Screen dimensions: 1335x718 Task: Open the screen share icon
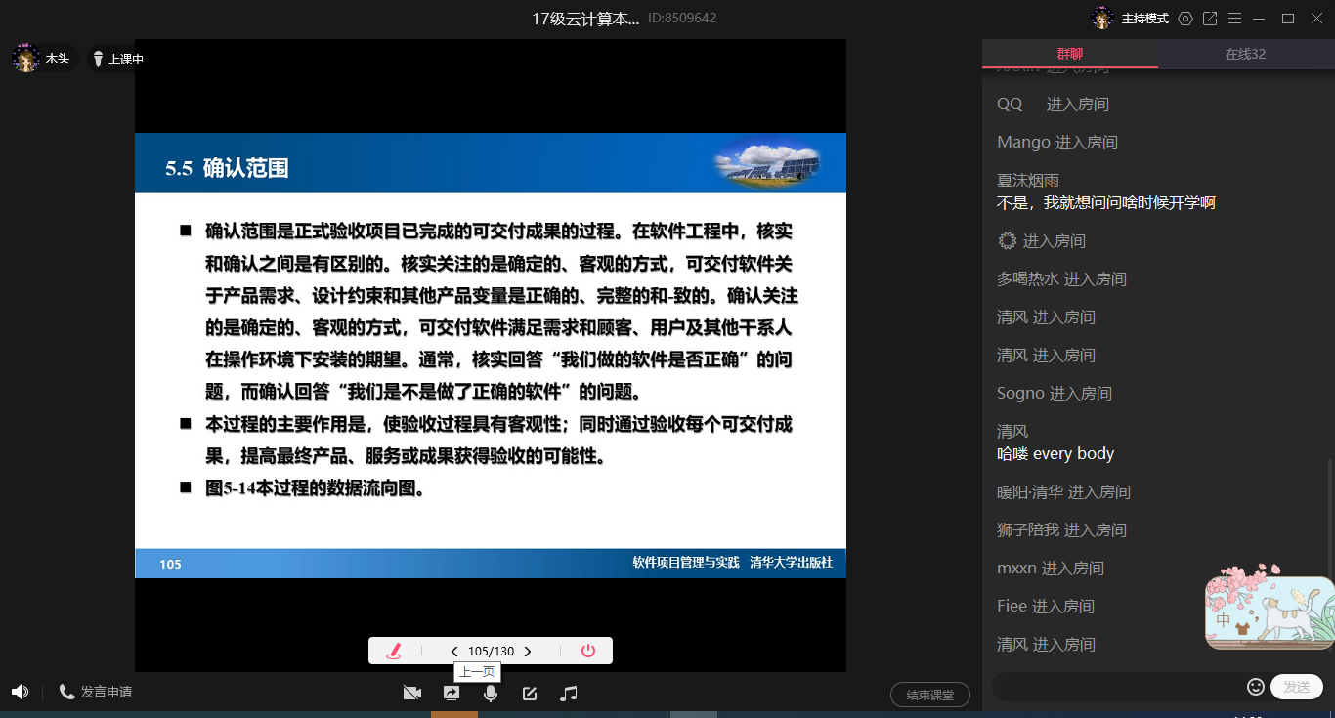(x=452, y=693)
